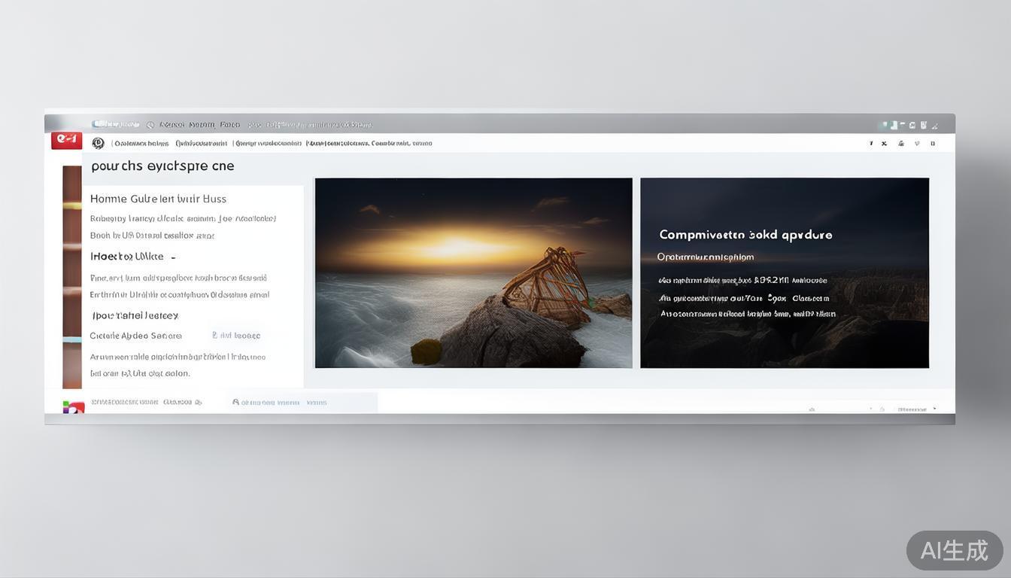Select the first navigation tab after profile icon

141,143
